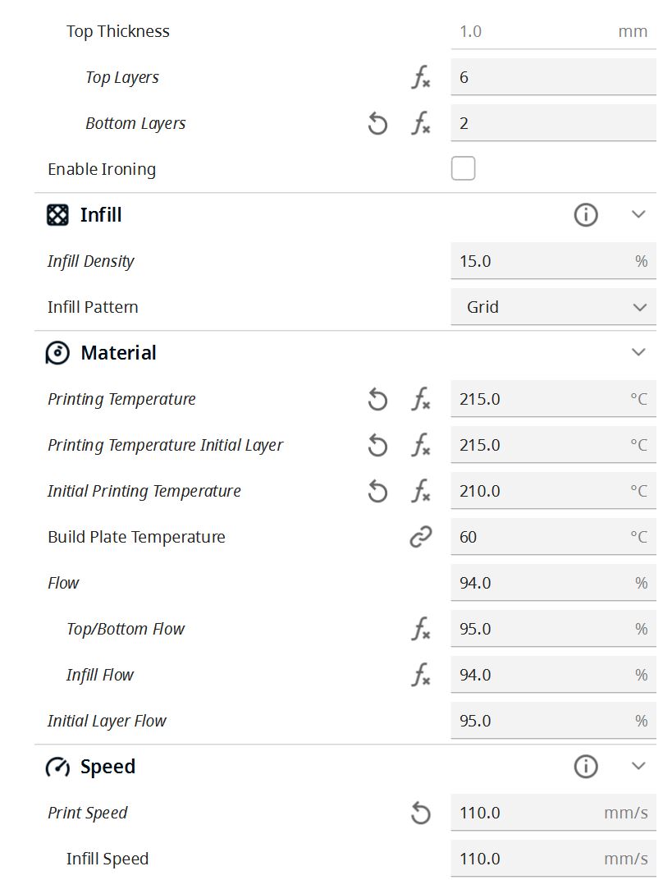Enable the Ironing checkbox
Viewport: 663px width, 880px height.
(464, 169)
